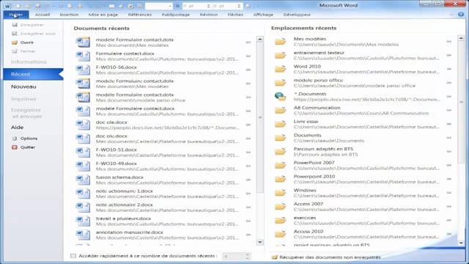
Task: Pin the A8 Communication recent location
Action: [449, 111]
